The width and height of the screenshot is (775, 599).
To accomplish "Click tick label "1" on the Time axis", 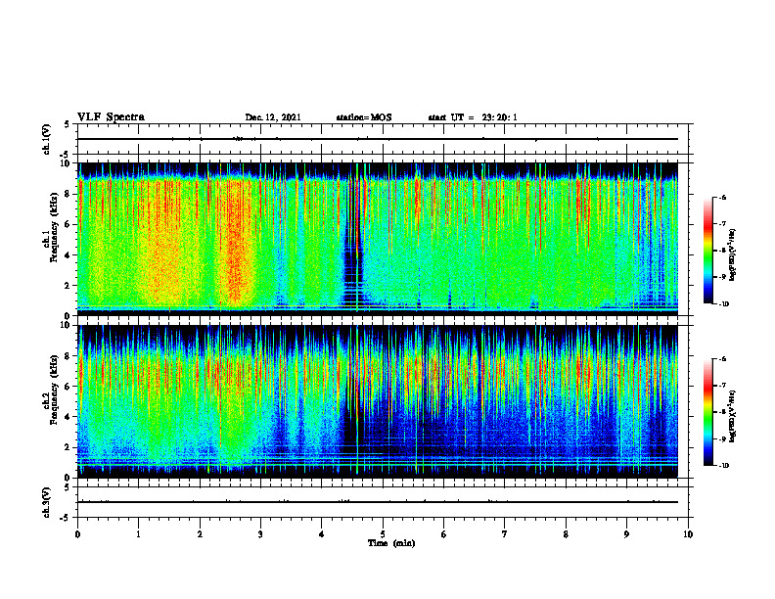I will click(138, 534).
